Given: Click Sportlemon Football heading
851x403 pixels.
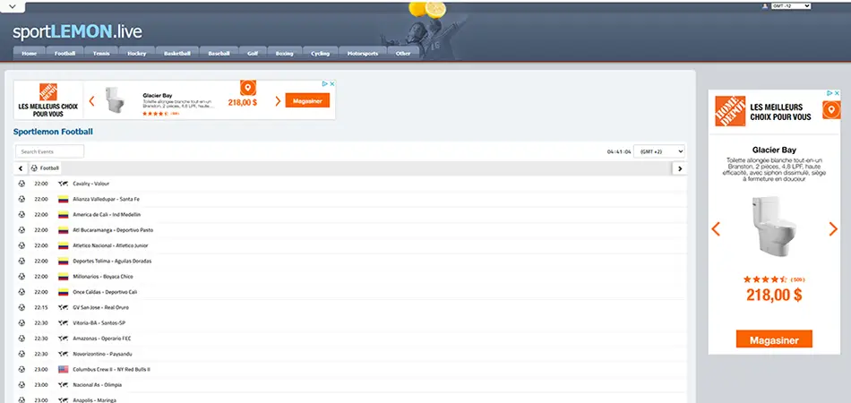Looking at the screenshot, I should 53,132.
